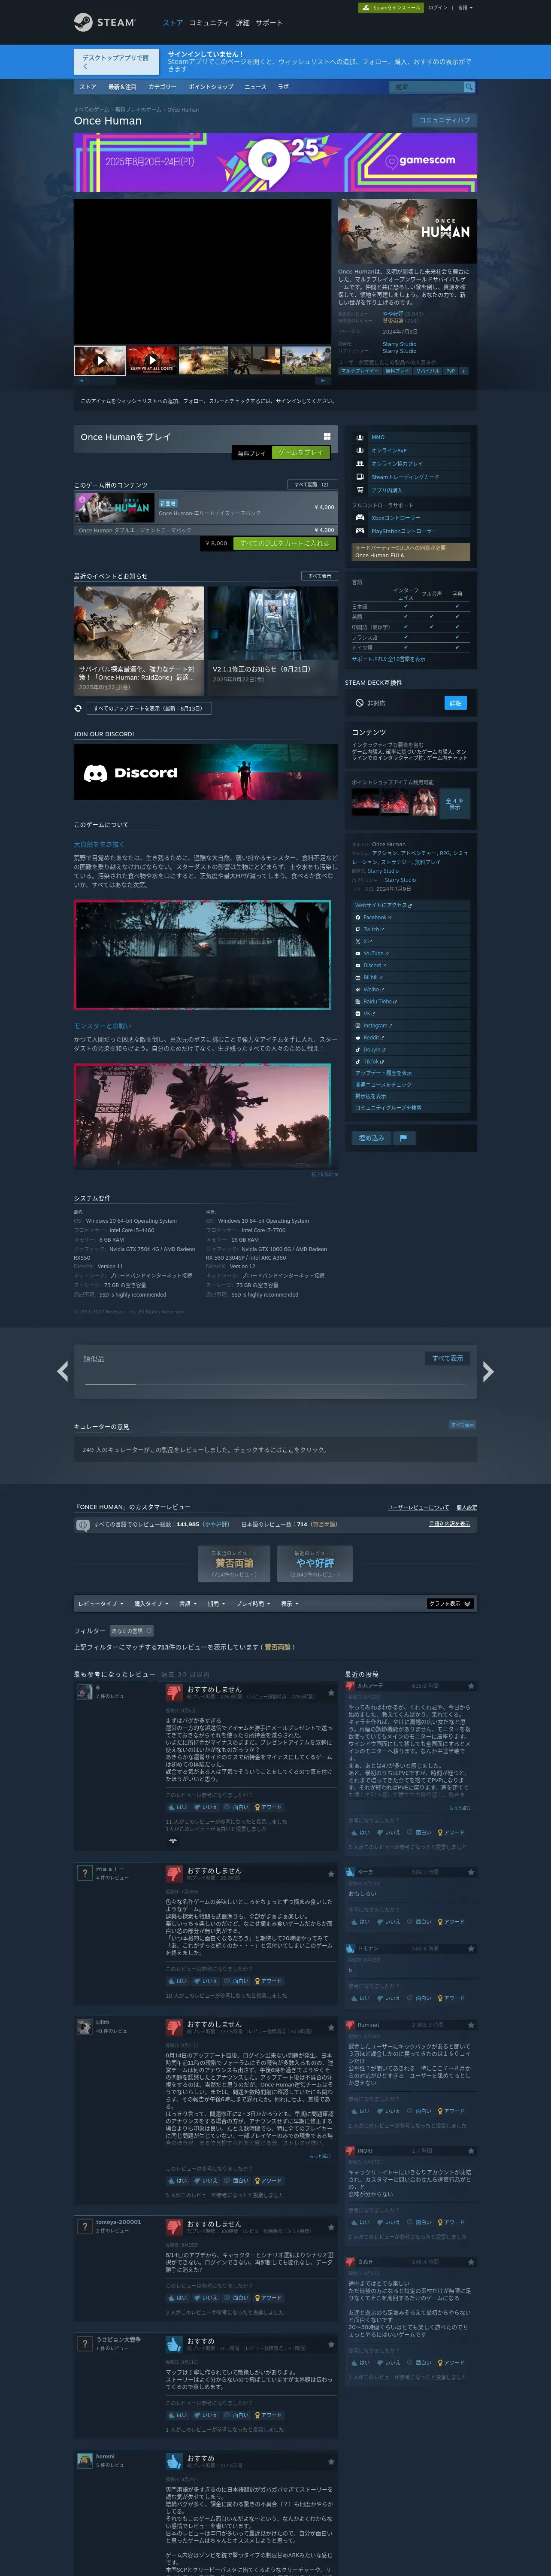Click the アプリ内購入 cart icon
The width and height of the screenshot is (551, 2576).
point(360,490)
